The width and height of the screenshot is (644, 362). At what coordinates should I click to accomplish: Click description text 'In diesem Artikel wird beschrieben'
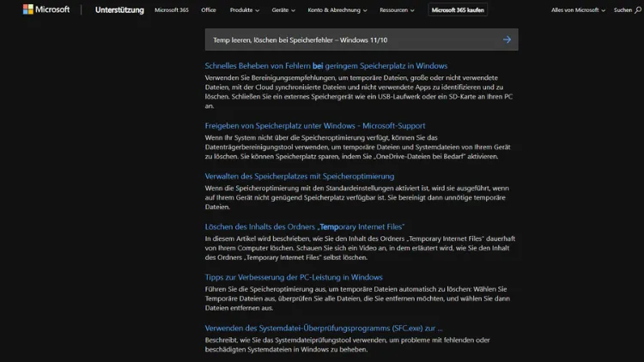360,248
